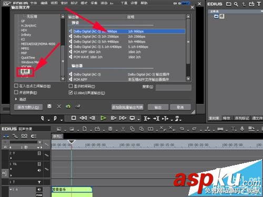
Task: Click the save preset disk icon in dialog
Action: coord(49,106)
